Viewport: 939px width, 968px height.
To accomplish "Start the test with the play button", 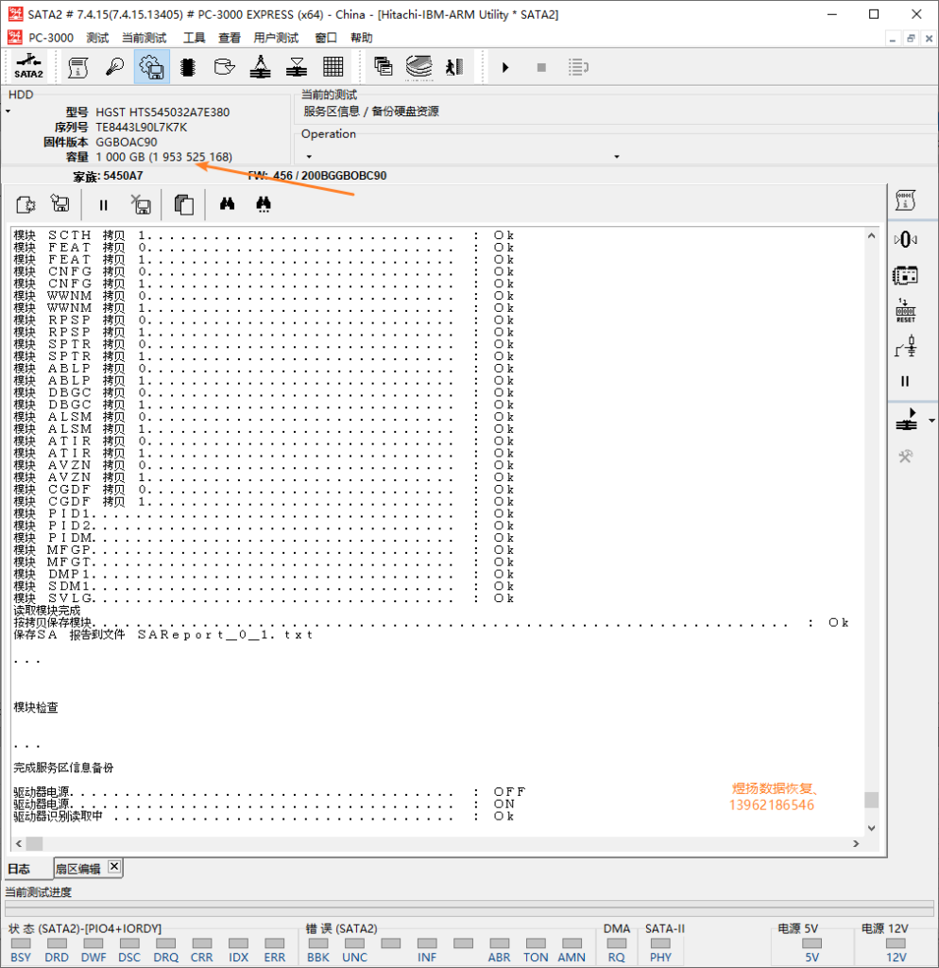I will tap(505, 67).
